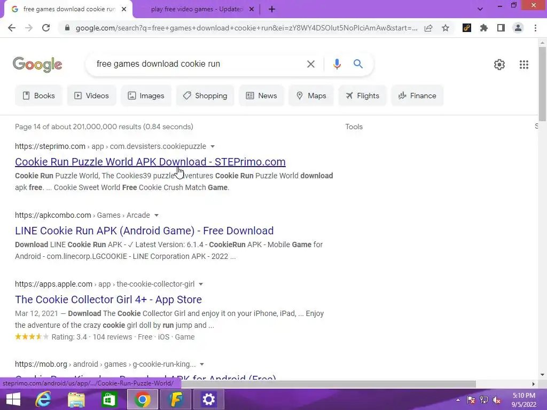Open the Chrome profile avatar
Viewport: 547px width, 410px height.
click(518, 28)
